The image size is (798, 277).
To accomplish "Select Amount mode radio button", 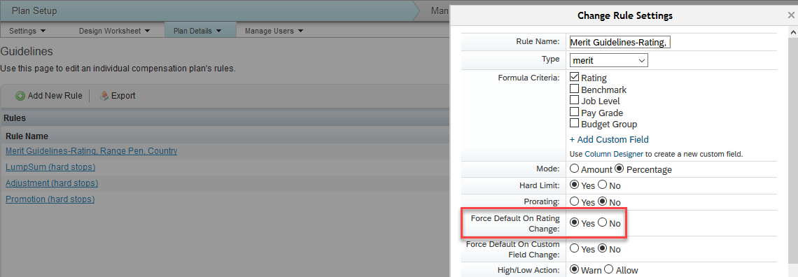I will click(x=575, y=169).
